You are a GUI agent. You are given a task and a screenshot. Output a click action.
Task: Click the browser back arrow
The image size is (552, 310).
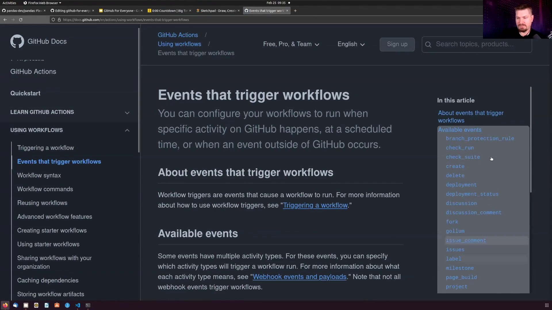pyautogui.click(x=5, y=20)
